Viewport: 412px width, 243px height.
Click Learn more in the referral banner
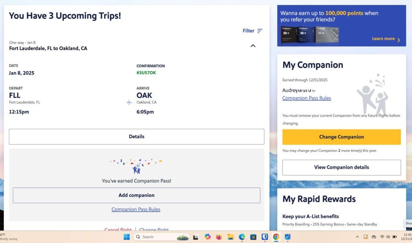[x=386, y=39]
